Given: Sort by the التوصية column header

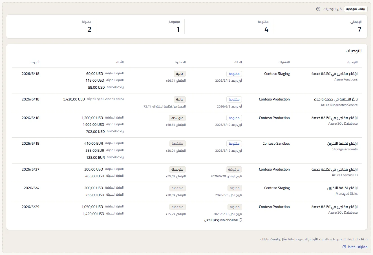Looking at the screenshot, I should coord(352,62).
